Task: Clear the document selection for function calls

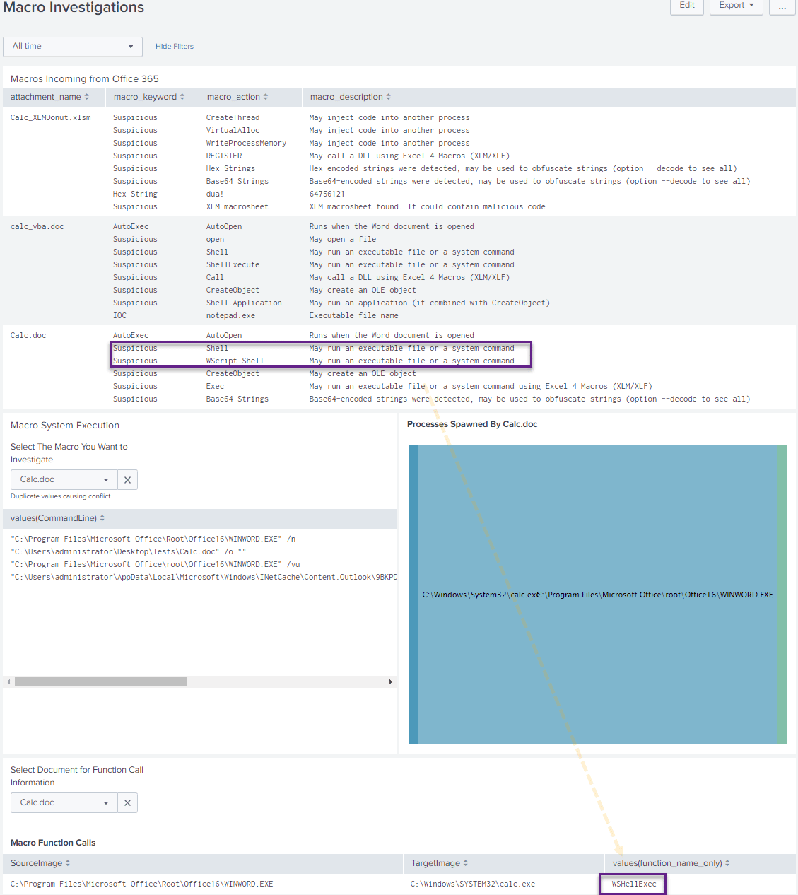Action: [127, 802]
